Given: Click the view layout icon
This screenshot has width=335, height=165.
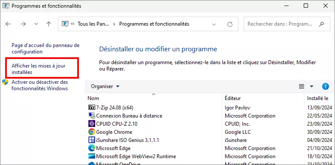Looking at the screenshot, I should coord(301,86).
